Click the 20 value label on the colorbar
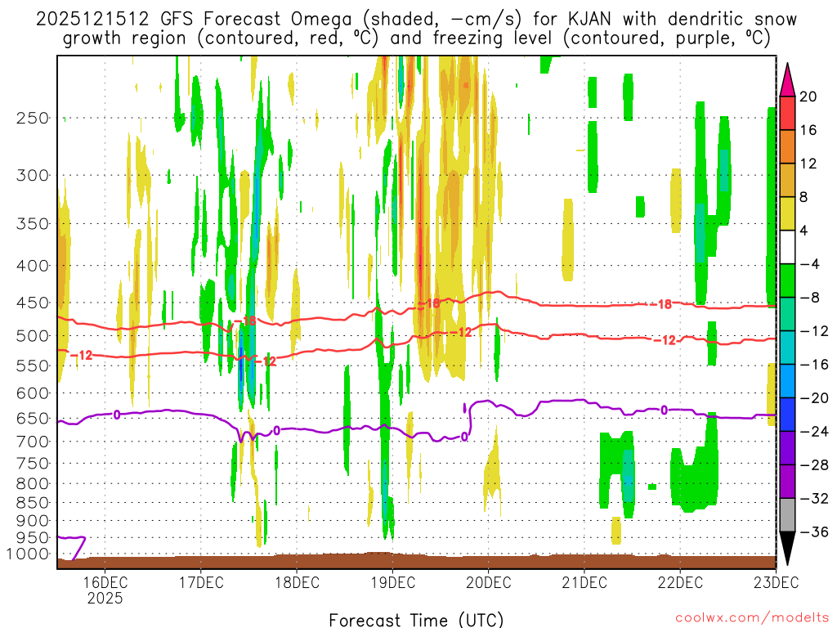Image resolution: width=837 pixels, height=628 pixels. [808, 96]
